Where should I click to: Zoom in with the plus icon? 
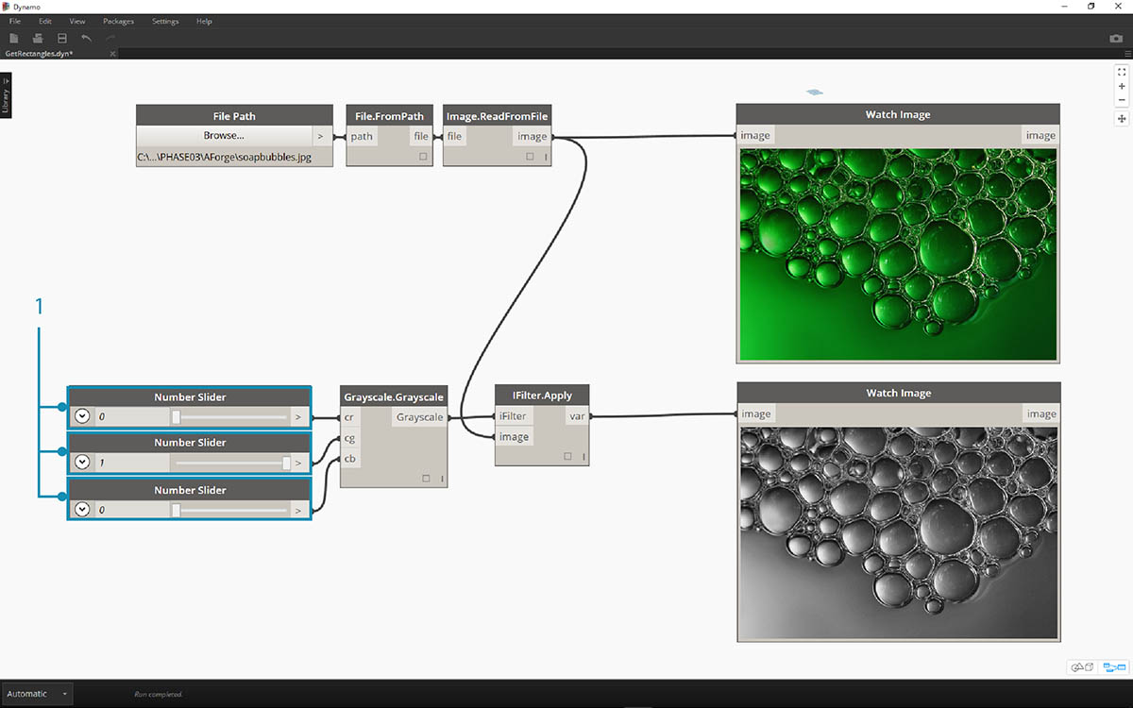1122,86
